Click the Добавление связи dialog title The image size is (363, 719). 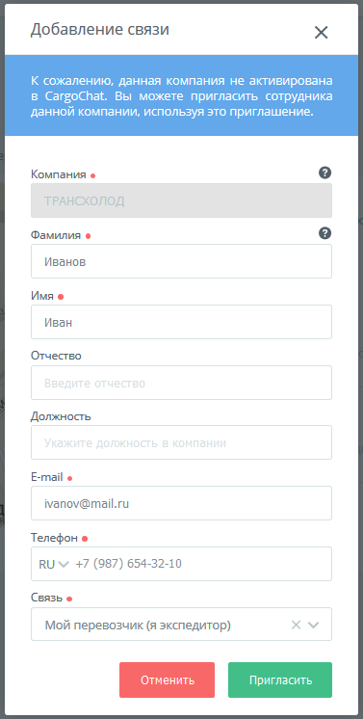point(100,30)
